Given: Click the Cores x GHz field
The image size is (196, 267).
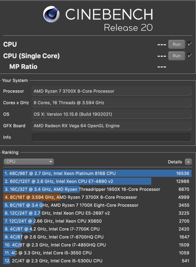Looking at the screenshot, I should (x=112, y=103).
